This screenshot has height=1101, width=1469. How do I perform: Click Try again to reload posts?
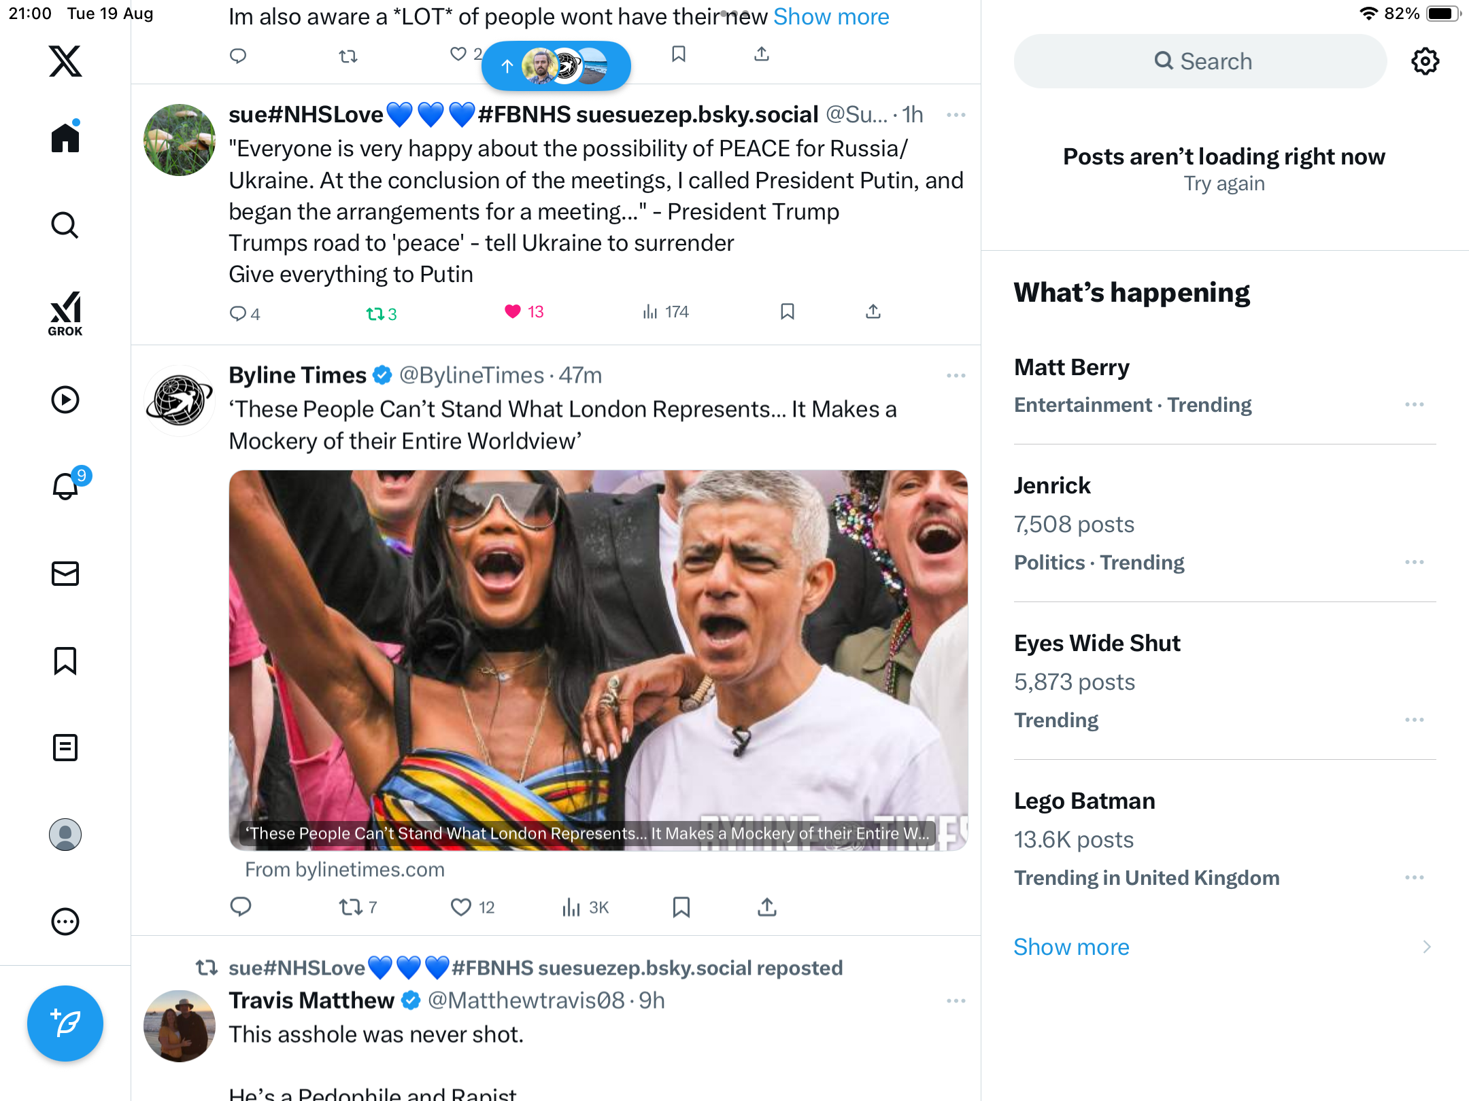[x=1223, y=183]
